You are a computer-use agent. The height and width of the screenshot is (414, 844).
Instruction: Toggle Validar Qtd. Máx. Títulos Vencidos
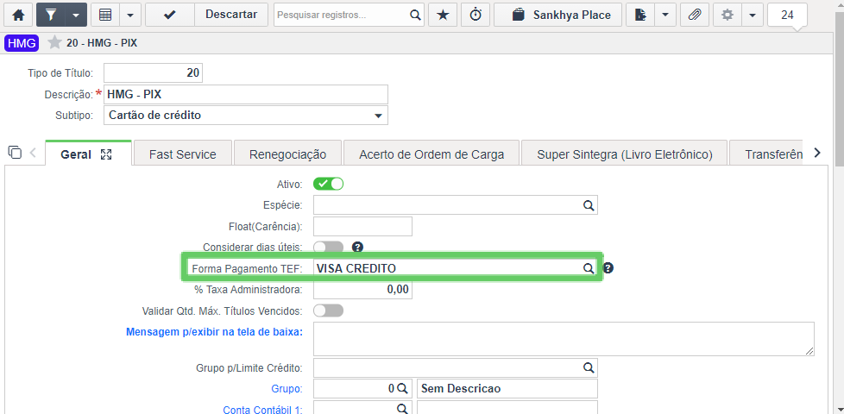tap(328, 310)
